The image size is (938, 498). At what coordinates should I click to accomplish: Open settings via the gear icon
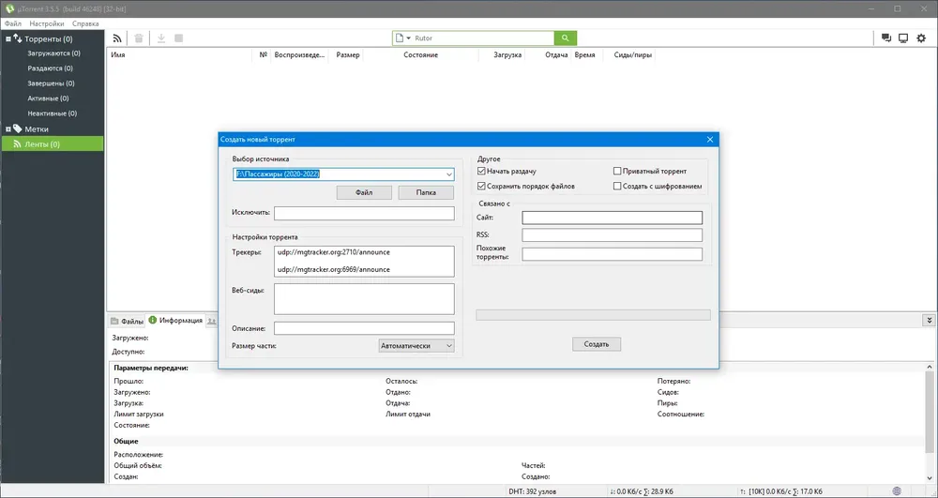[921, 38]
